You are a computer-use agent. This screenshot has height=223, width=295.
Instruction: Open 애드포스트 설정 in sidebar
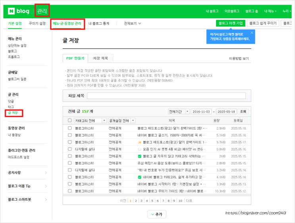[x=19, y=157]
